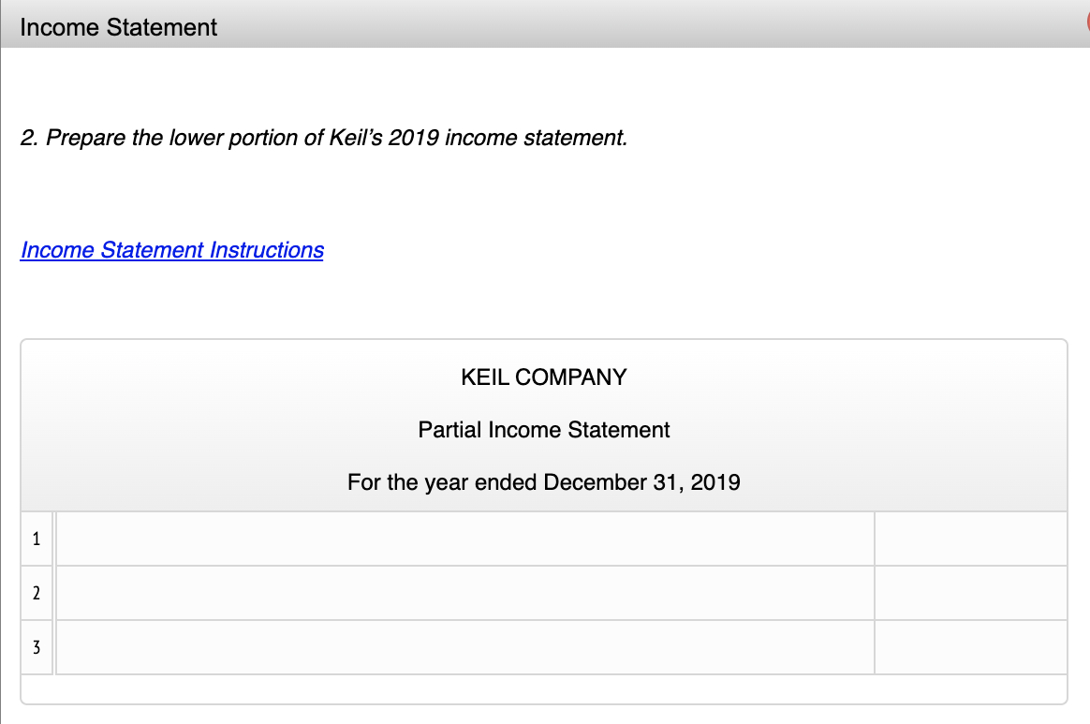Image resolution: width=1090 pixels, height=724 pixels.
Task: Click the row 1 account title field
Action: [x=465, y=539]
